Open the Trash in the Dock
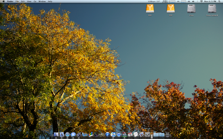This screenshot has height=139, width=223. coord(168,135)
